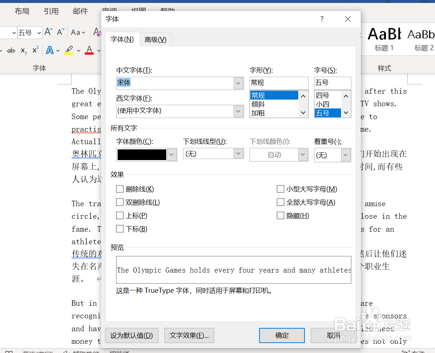Viewport: 435px width, 353px height.
Task: Open the 邮件 ribbon tab
Action: (x=80, y=11)
